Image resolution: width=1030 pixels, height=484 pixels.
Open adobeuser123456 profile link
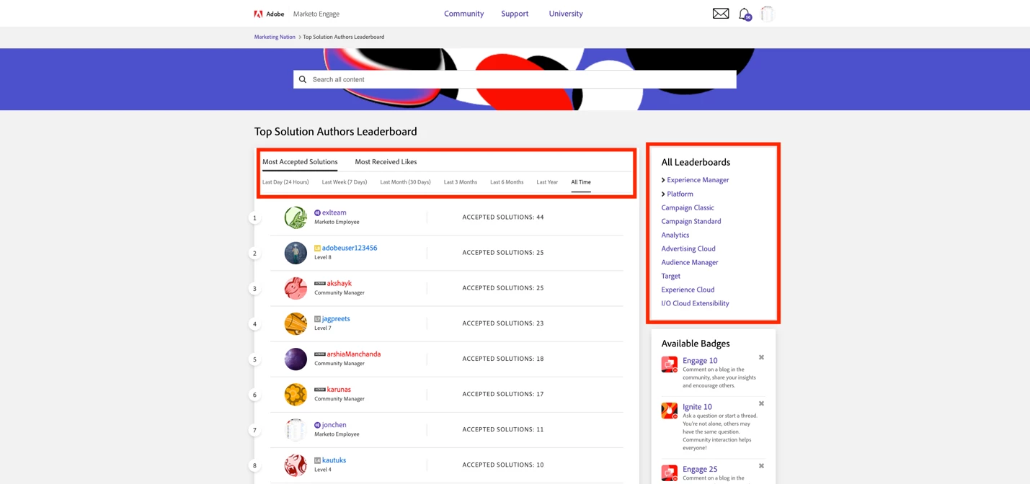(x=350, y=248)
